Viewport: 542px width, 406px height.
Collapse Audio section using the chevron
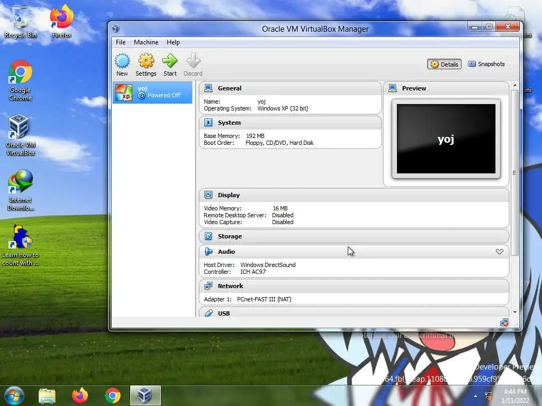[500, 252]
